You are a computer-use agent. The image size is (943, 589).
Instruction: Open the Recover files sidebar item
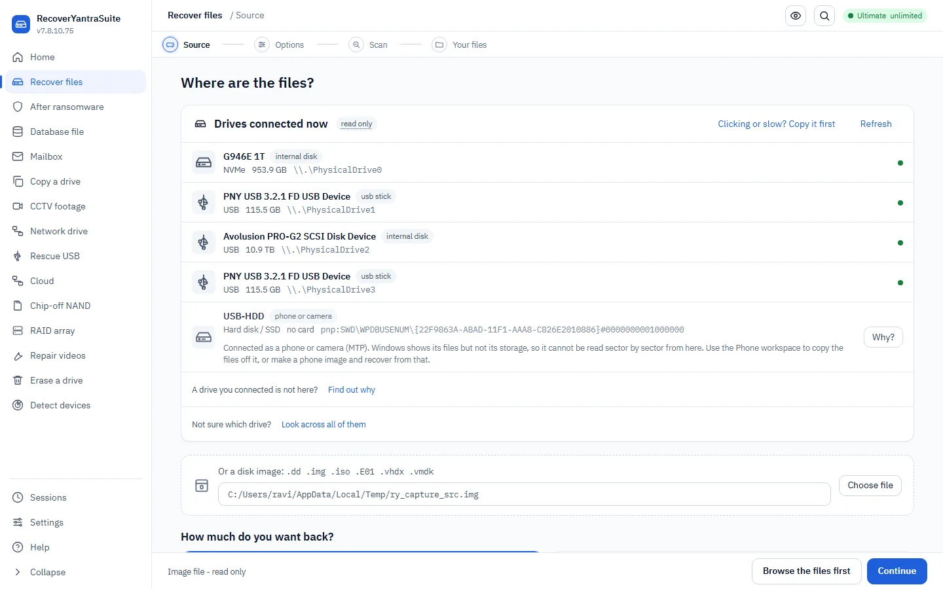click(76, 82)
